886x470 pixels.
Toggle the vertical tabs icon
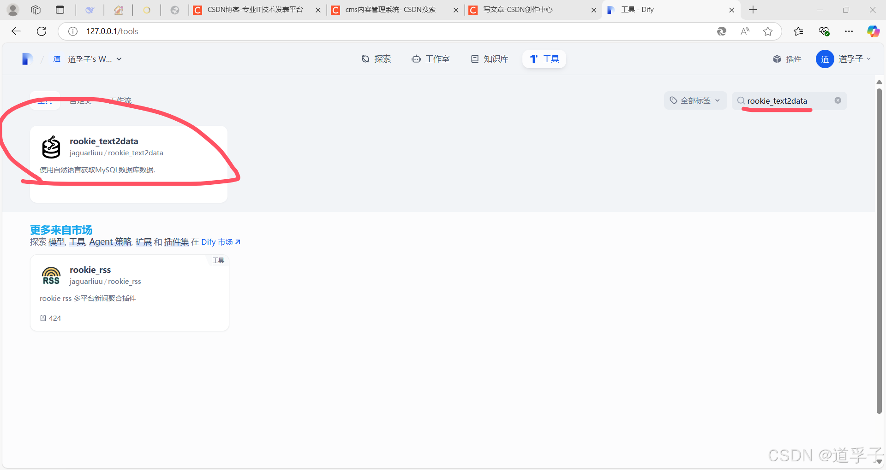(60, 10)
